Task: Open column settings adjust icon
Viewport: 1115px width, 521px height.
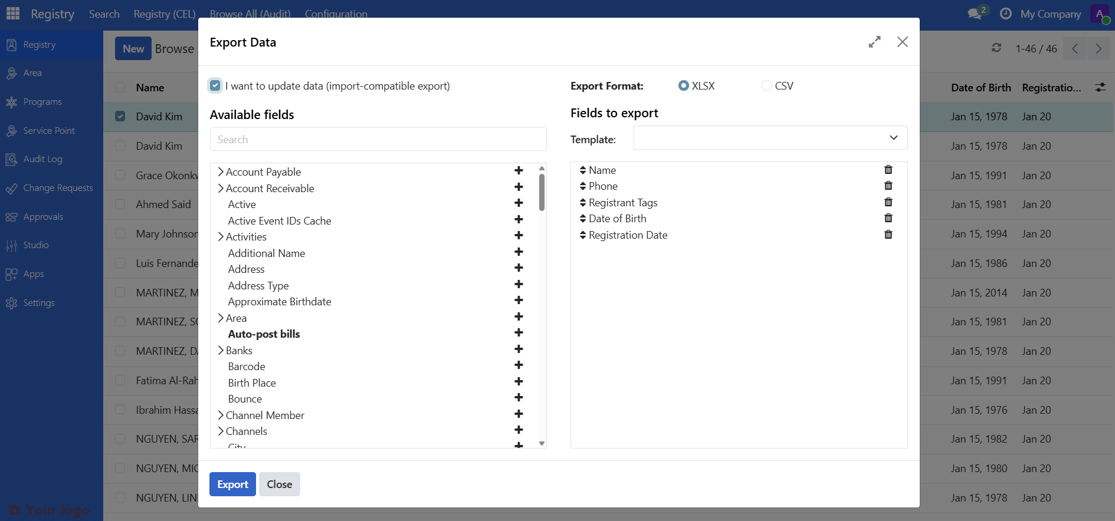Action: (1100, 87)
